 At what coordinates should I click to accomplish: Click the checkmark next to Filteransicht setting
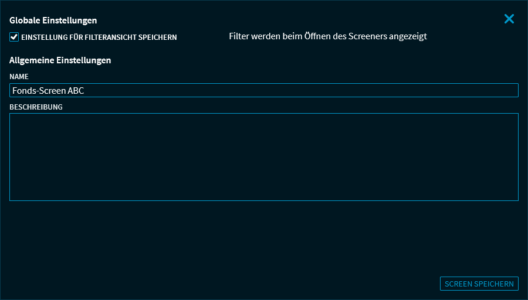14,37
